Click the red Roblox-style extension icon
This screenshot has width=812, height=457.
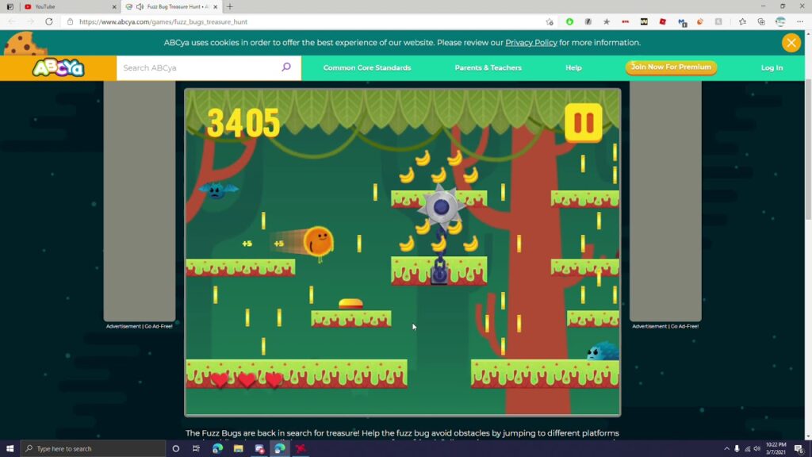click(662, 21)
